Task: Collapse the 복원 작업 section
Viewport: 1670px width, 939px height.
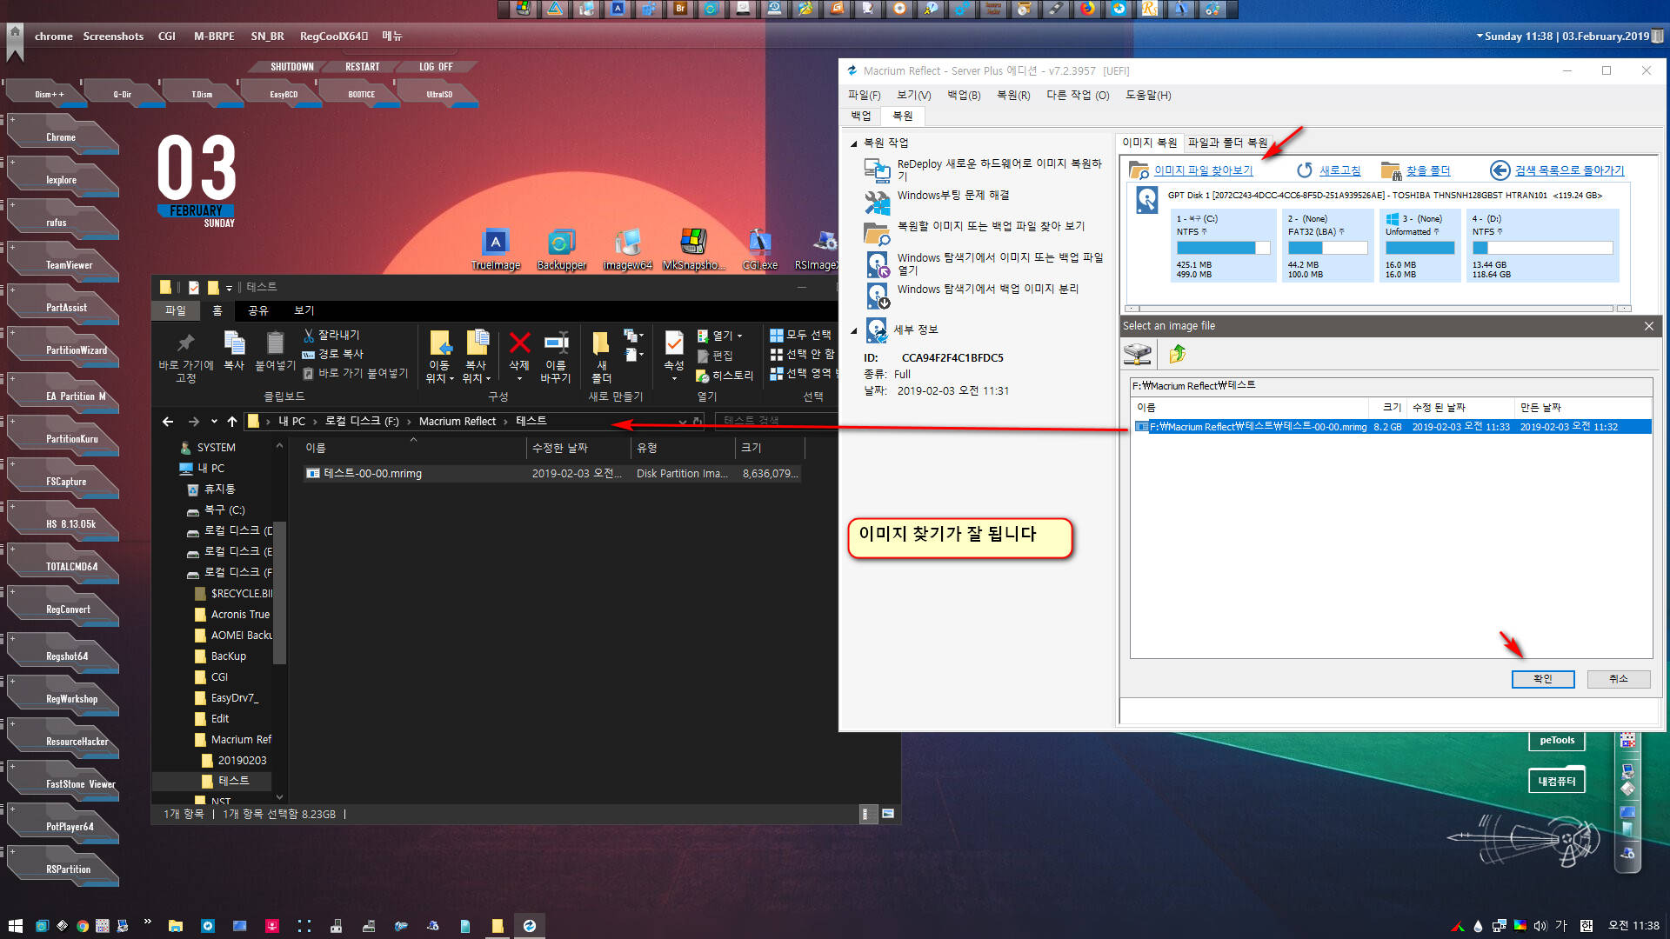Action: (853, 143)
